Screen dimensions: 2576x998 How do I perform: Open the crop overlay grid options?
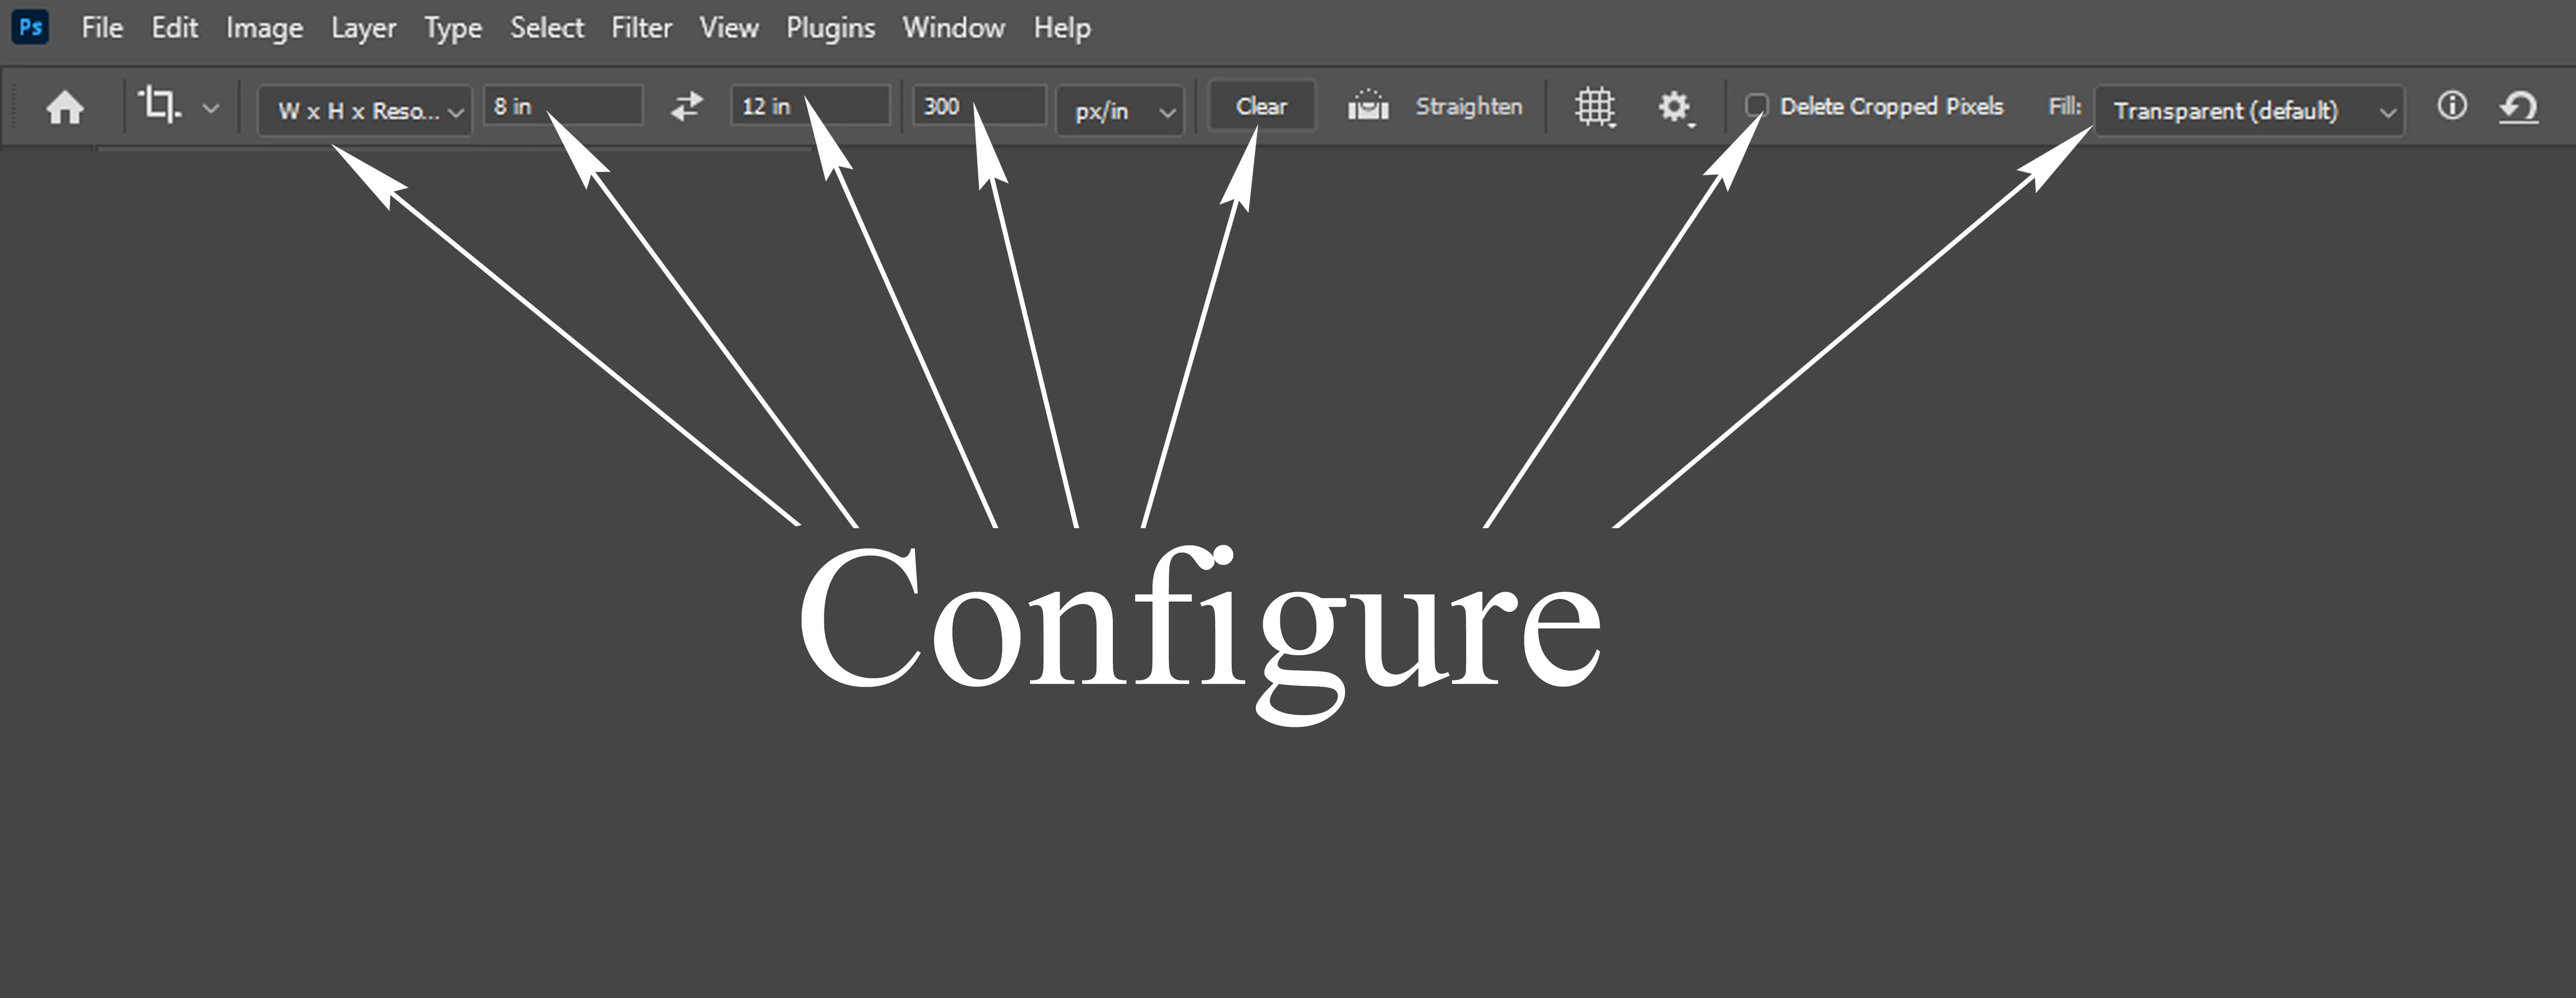coord(1595,106)
